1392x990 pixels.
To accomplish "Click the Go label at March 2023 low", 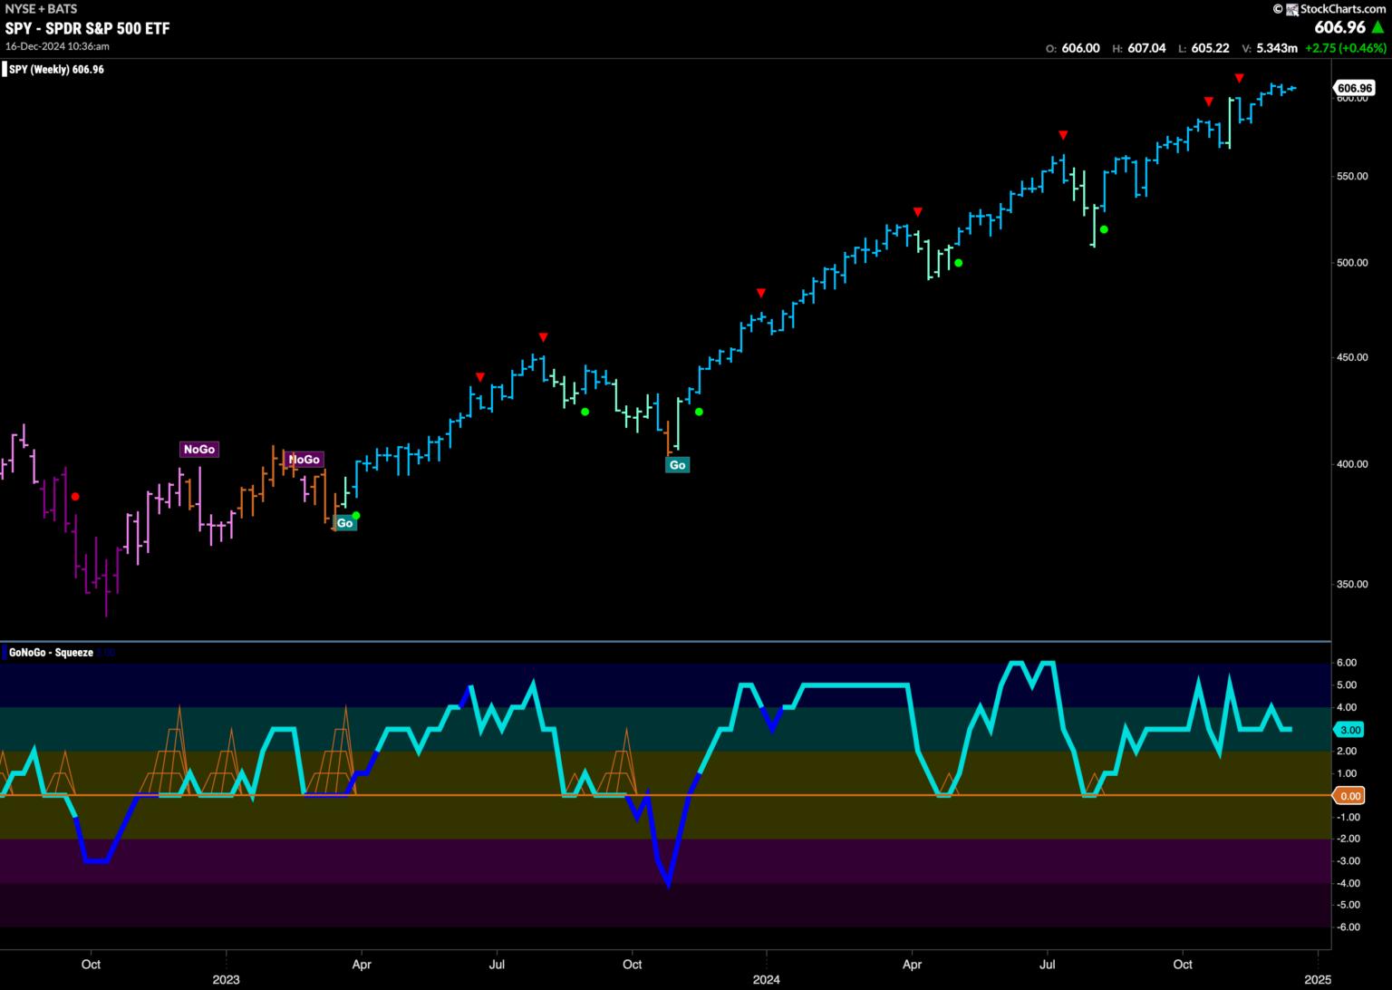I will point(344,523).
